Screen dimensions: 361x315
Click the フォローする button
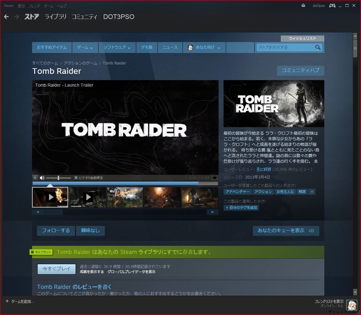click(x=56, y=231)
